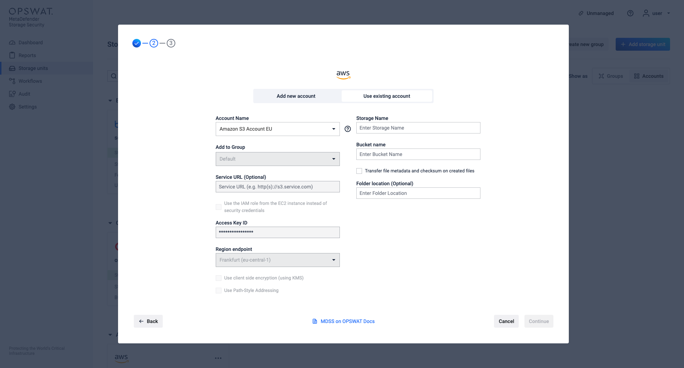Screen dimensions: 684x368
Task: Click the completed step one checkmark icon
Action: pyautogui.click(x=137, y=43)
